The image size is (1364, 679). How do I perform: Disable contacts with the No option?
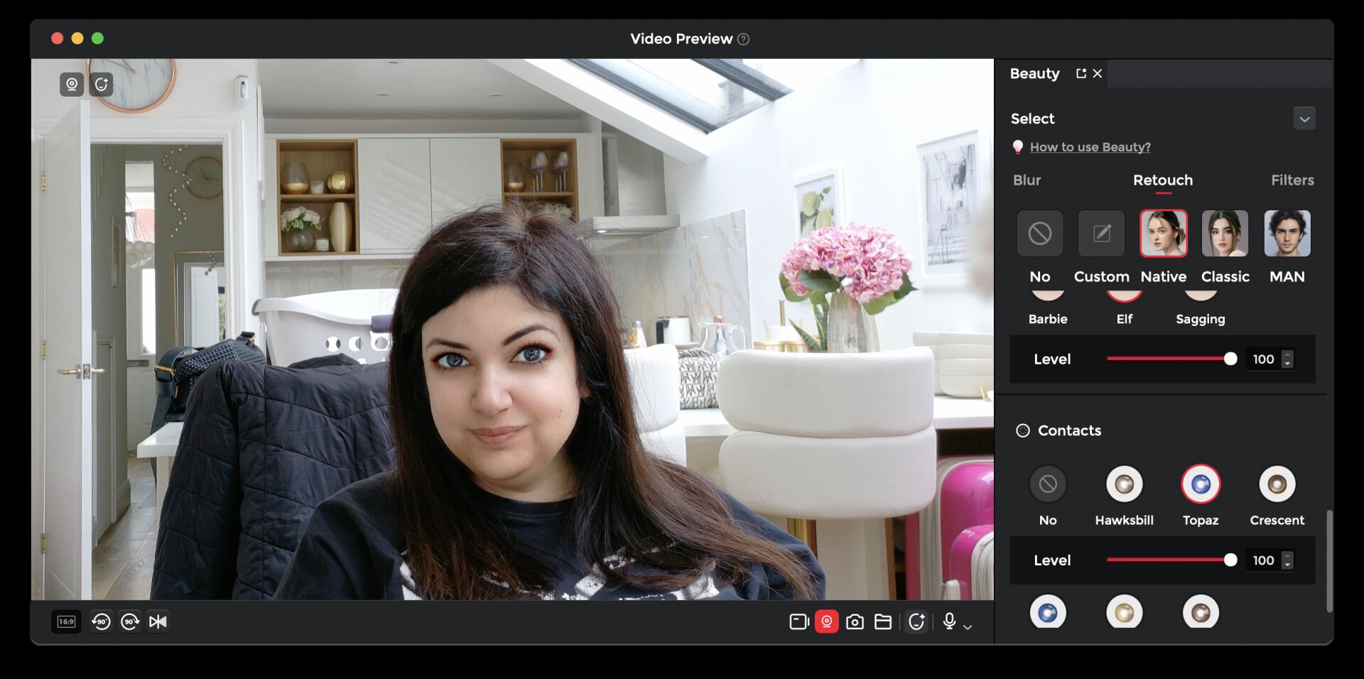(1047, 485)
